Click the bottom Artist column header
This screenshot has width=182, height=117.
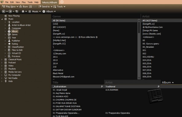[133, 83]
